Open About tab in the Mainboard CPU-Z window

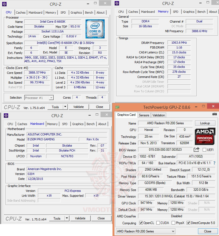point(102,124)
